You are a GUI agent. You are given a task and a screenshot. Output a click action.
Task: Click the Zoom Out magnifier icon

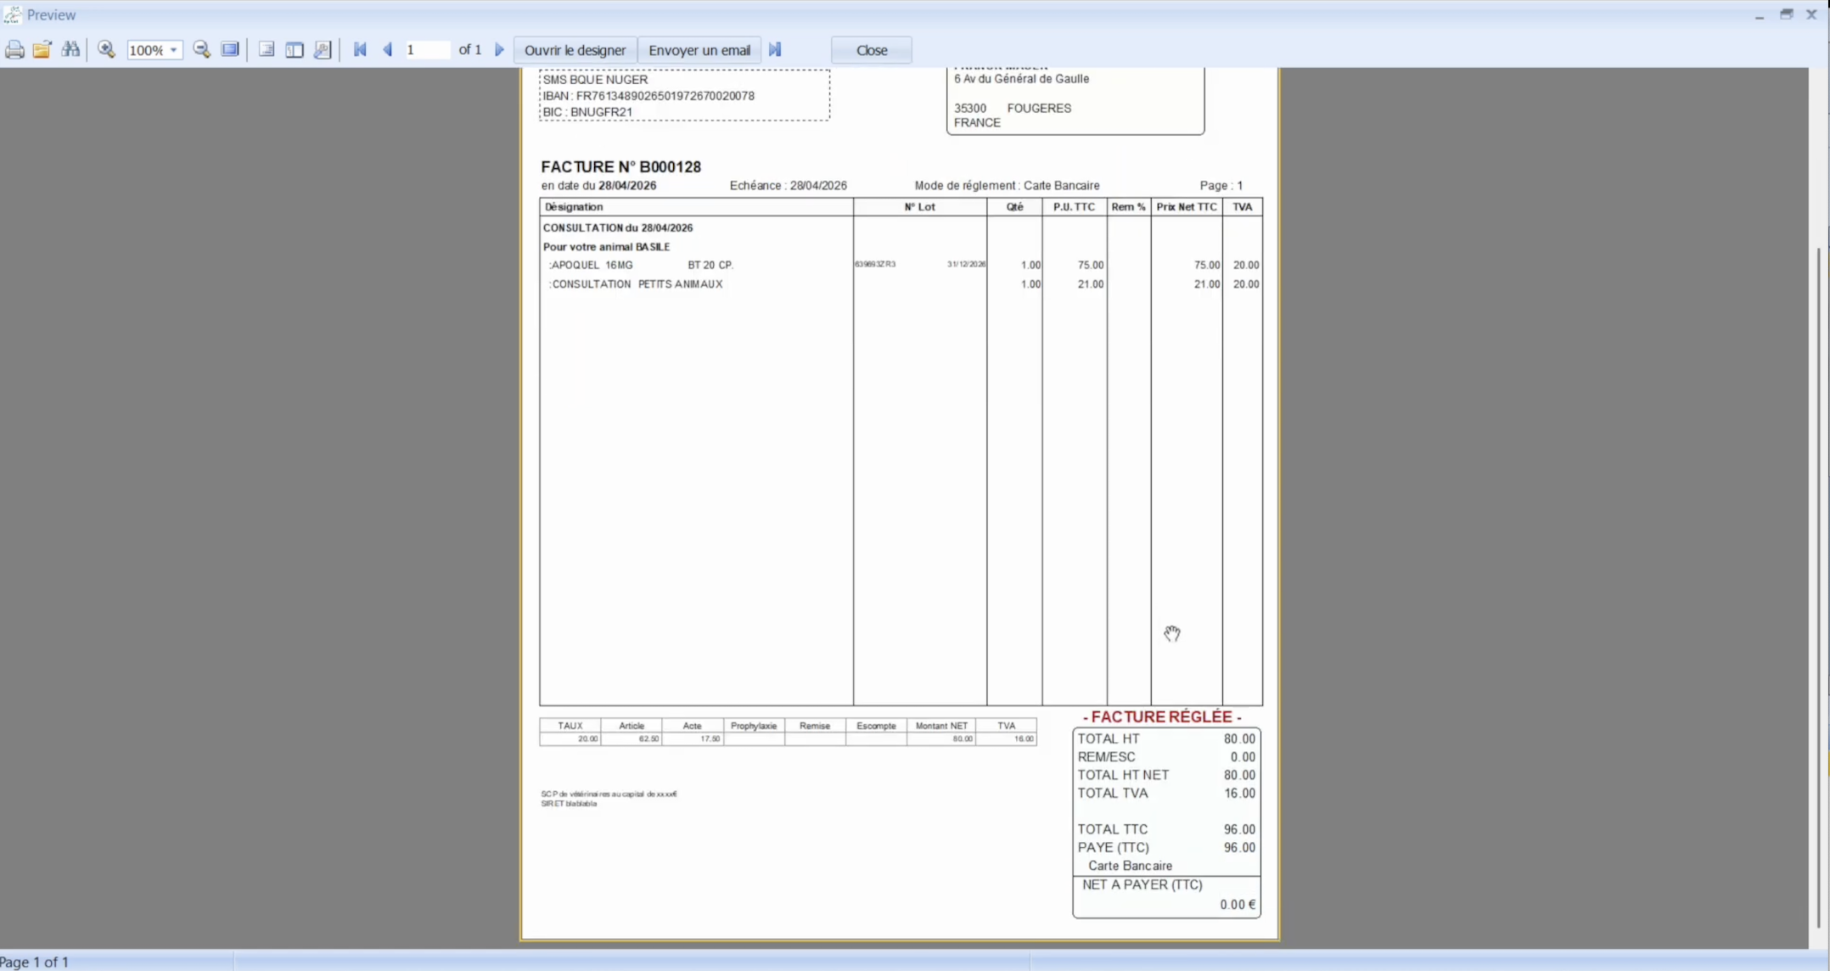[202, 50]
